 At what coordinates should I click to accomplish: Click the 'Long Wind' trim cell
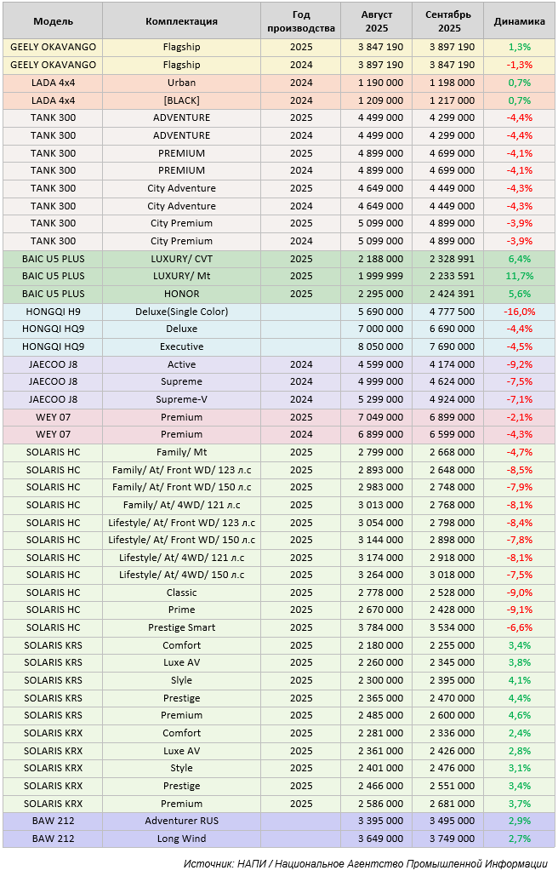coord(181,839)
